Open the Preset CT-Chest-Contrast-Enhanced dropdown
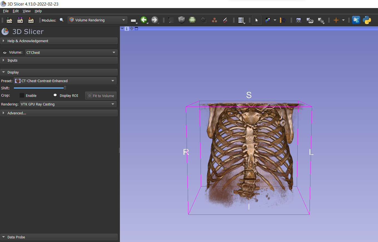 [65, 81]
